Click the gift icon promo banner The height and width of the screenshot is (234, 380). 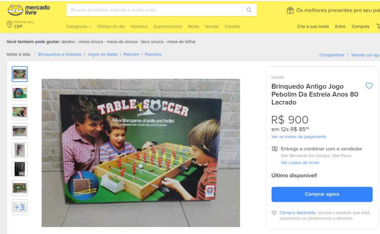(290, 10)
